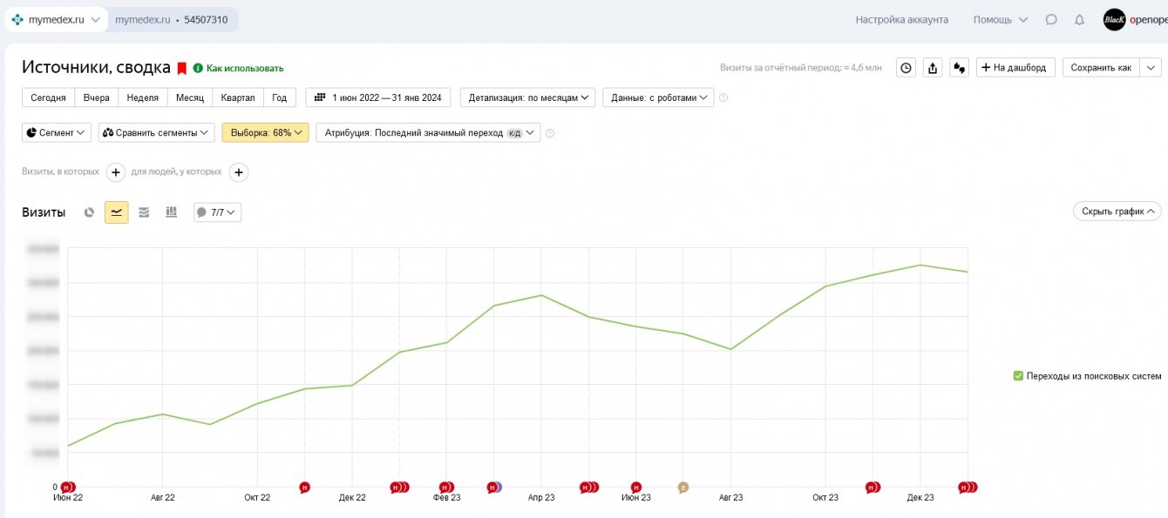Image resolution: width=1168 pixels, height=518 pixels.
Task: Open Данные: с роботами dropdown
Action: click(658, 98)
